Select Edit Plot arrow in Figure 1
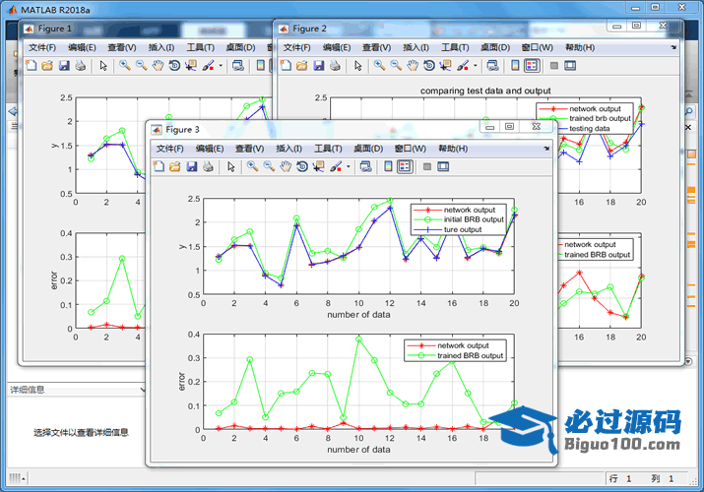Viewport: 704px width, 492px height. tap(103, 66)
